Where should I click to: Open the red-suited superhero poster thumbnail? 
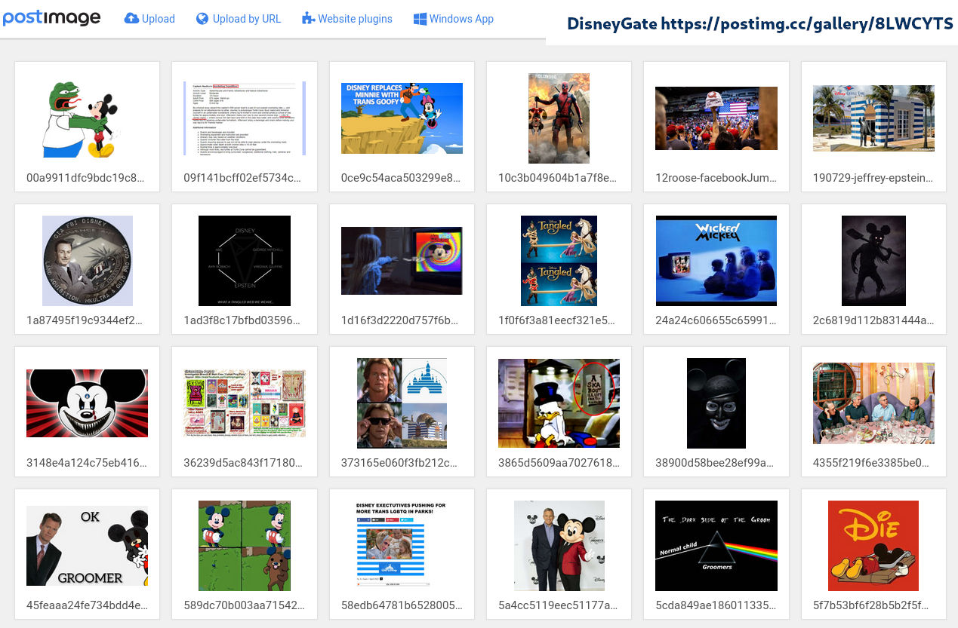559,118
